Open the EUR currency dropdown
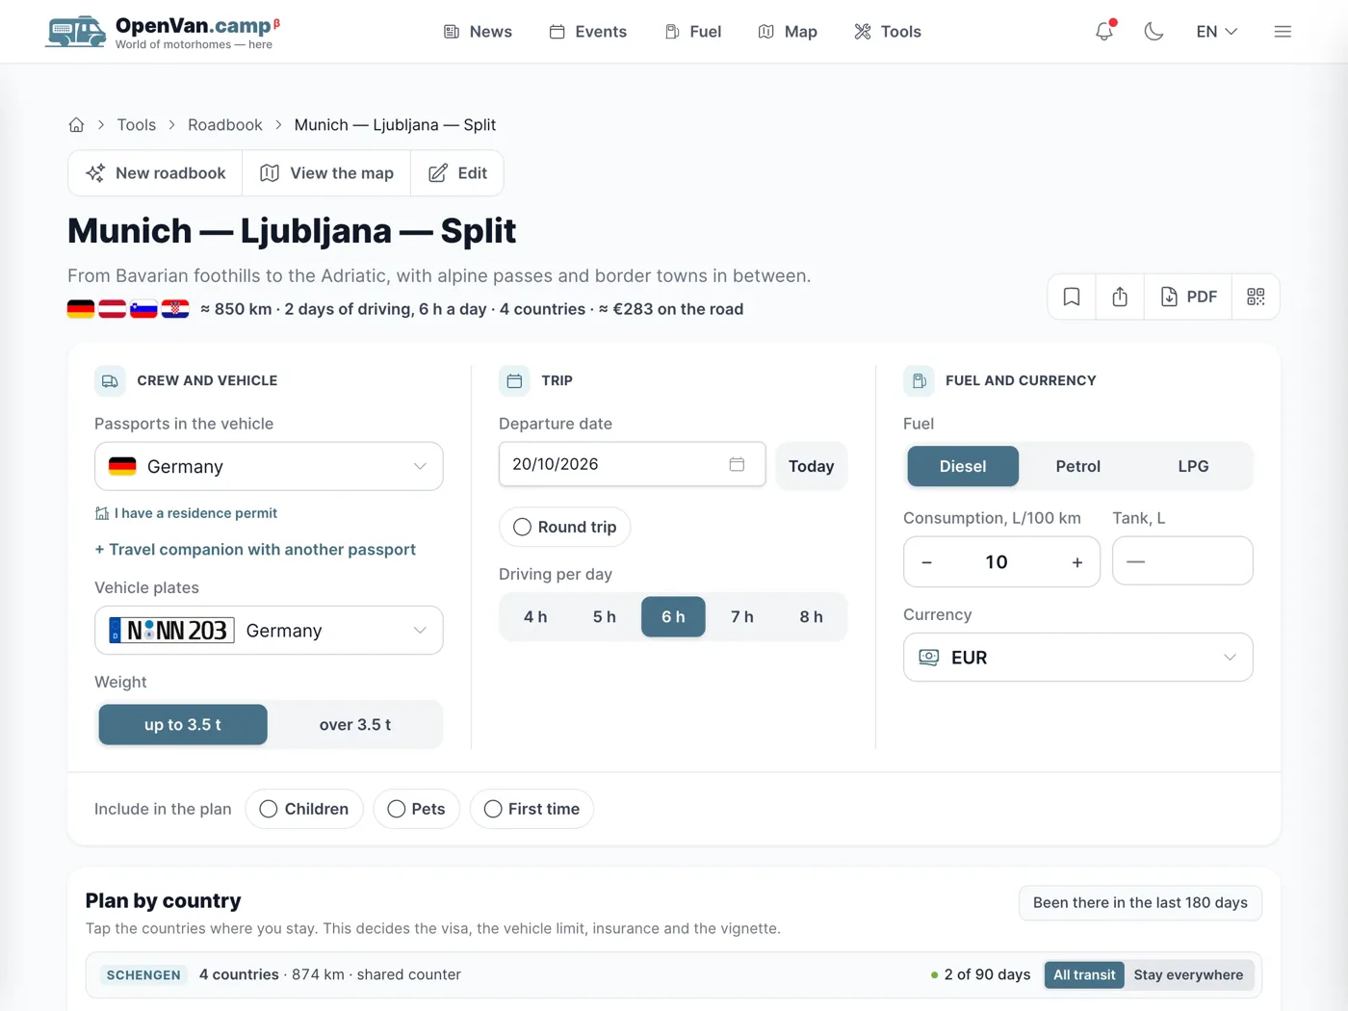 coord(1077,658)
